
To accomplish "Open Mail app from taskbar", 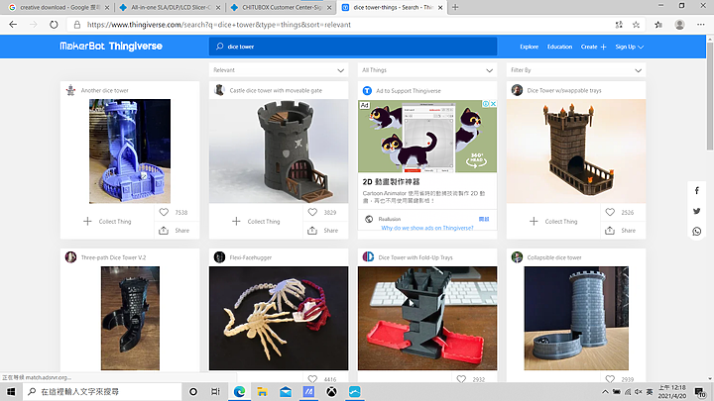I will [x=286, y=391].
